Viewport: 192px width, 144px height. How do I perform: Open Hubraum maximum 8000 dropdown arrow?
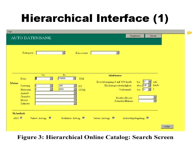75,89
